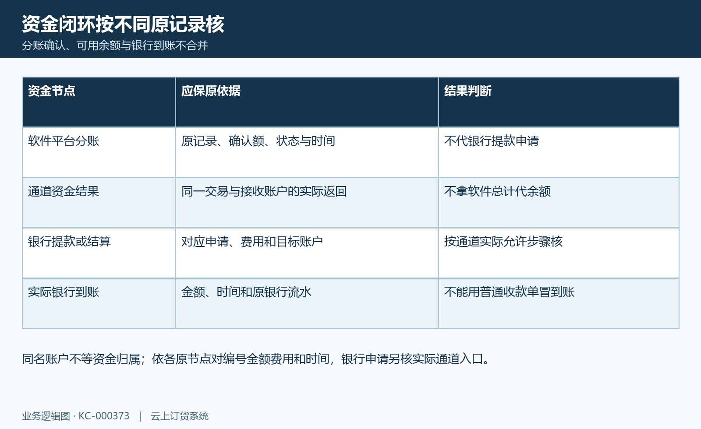The image size is (701, 429).
Task: Select column header 应保原依据
Action: (x=307, y=102)
